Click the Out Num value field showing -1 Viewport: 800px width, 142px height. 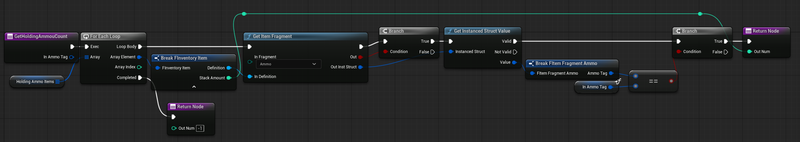(x=200, y=128)
